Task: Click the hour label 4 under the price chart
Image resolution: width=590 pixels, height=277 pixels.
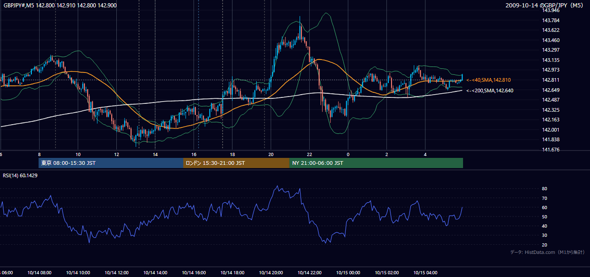Action: [425, 155]
